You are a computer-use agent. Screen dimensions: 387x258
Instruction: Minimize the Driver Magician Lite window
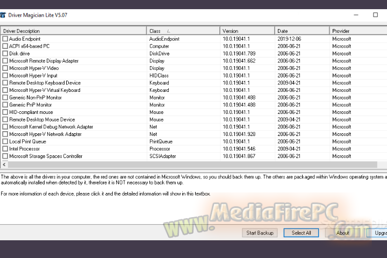point(356,15)
